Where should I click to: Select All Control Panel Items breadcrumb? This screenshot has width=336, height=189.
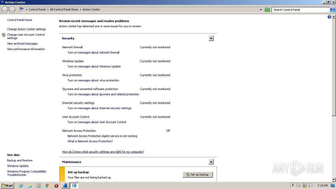tap(64, 9)
